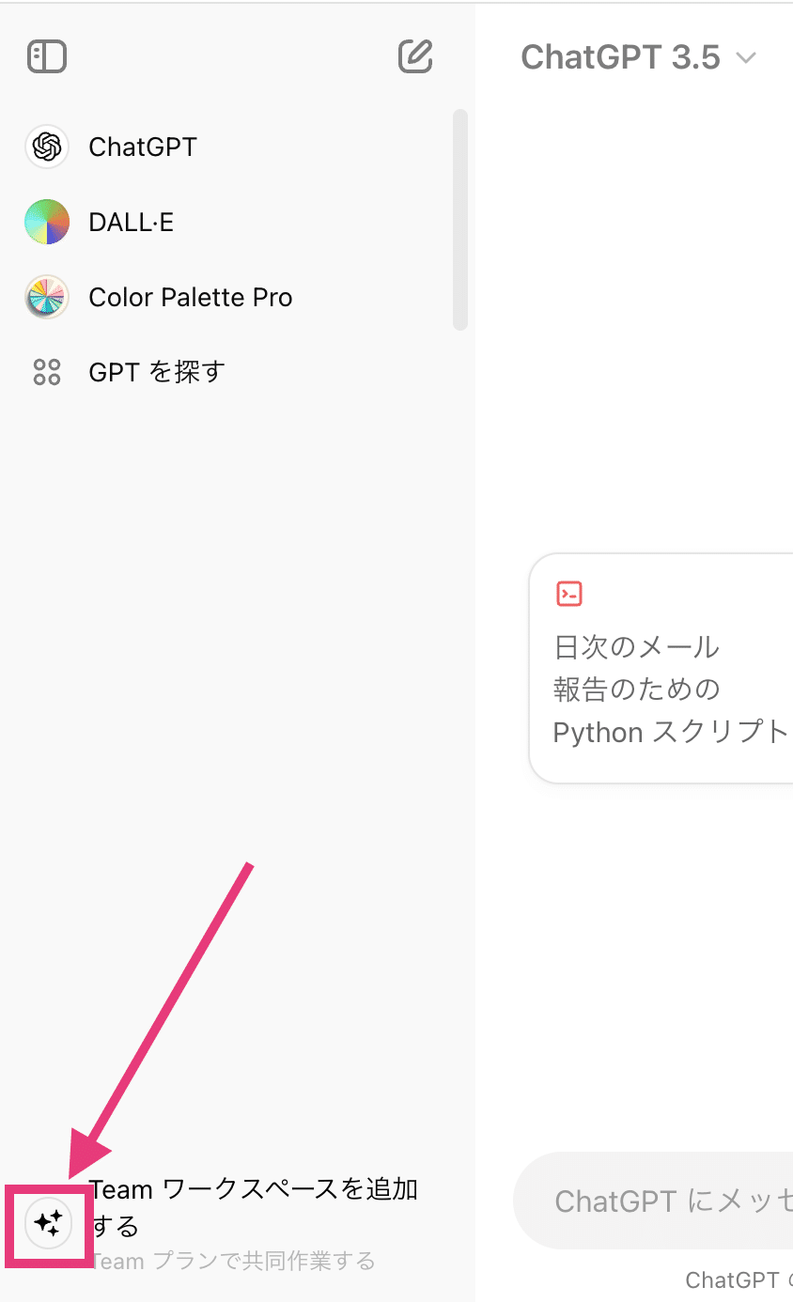Click Team ワークスペースを追加する text
This screenshot has width=793, height=1302.
(254, 1208)
